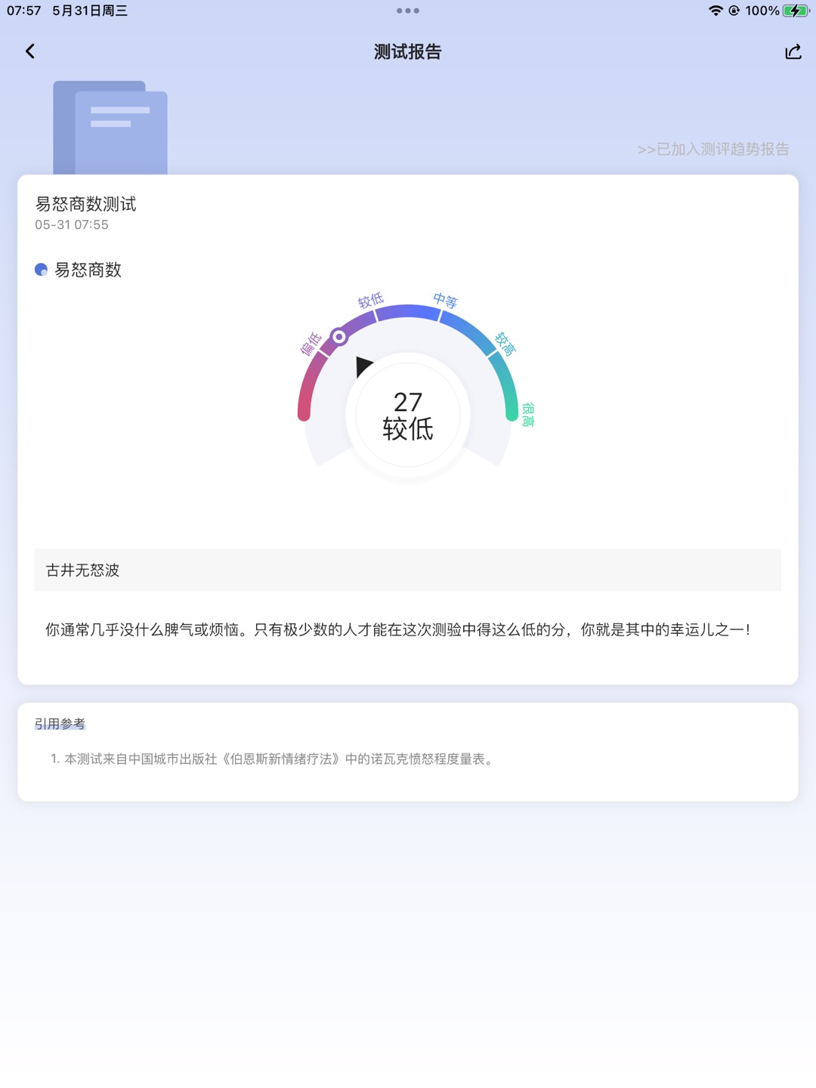This screenshot has height=1088, width=816.
Task: Select the 中等 gauge segment label
Action: pos(446,300)
